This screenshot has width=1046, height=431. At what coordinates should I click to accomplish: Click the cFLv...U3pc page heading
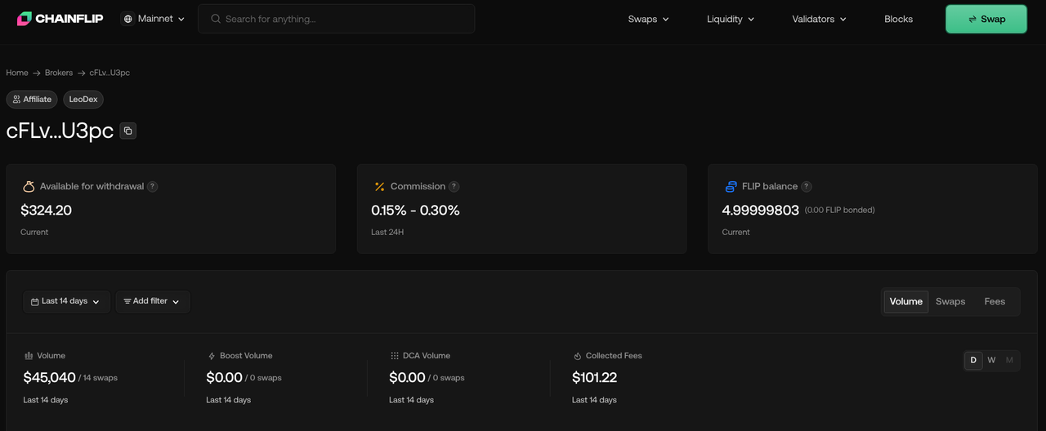click(60, 131)
